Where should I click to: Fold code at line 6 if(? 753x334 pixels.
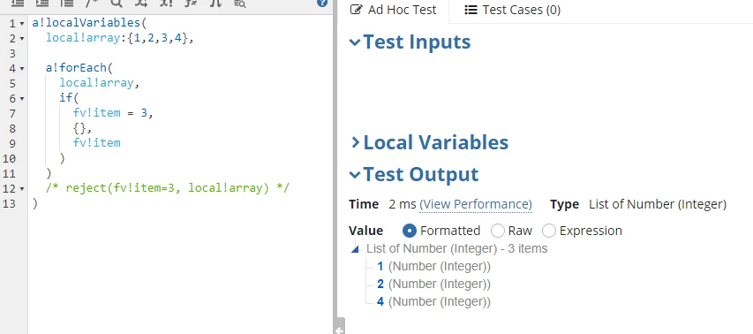tap(22, 98)
